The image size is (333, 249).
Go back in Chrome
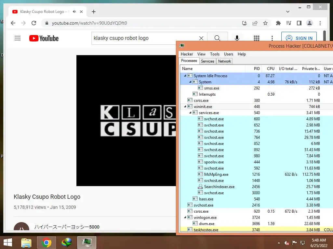pos(13,23)
